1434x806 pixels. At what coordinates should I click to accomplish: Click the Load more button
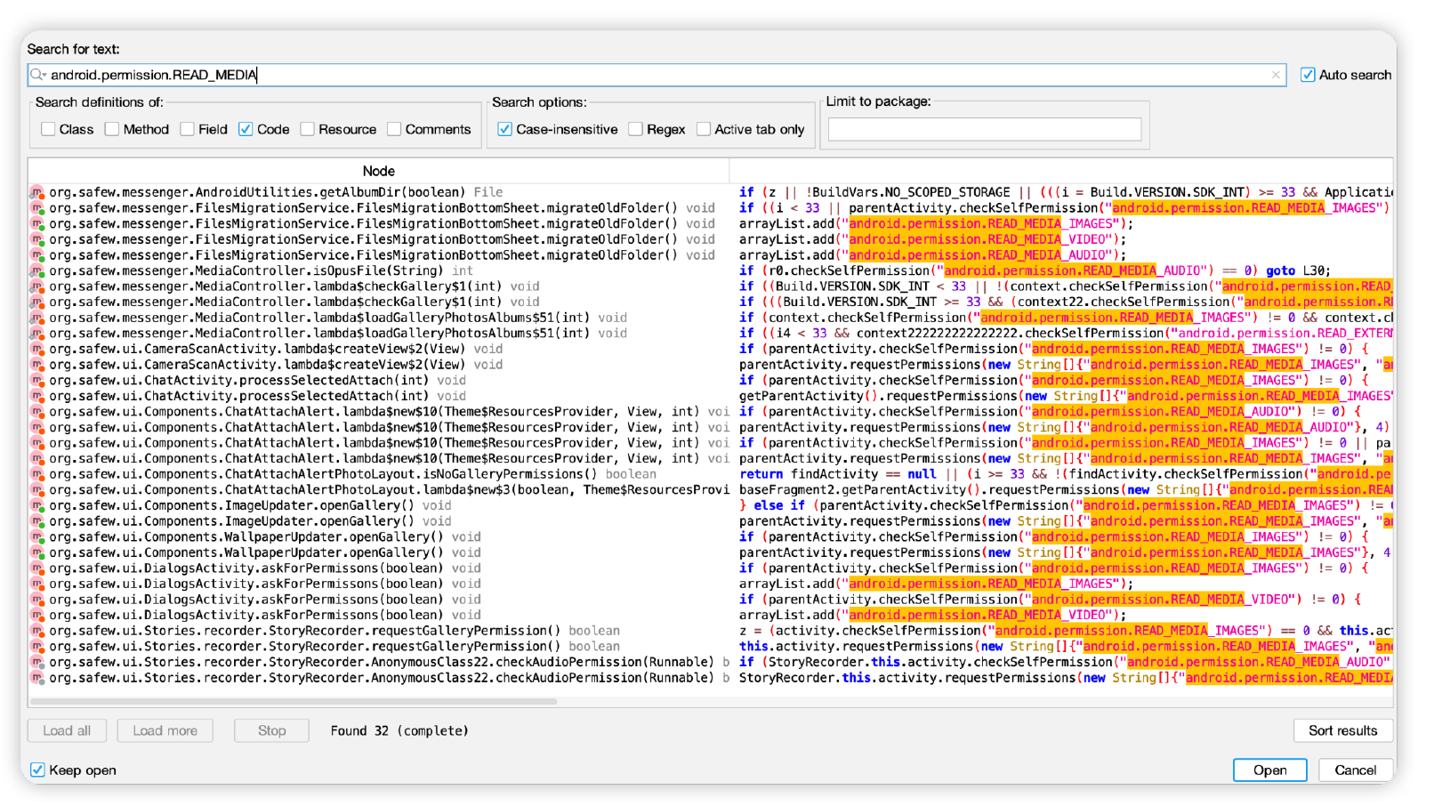click(165, 730)
